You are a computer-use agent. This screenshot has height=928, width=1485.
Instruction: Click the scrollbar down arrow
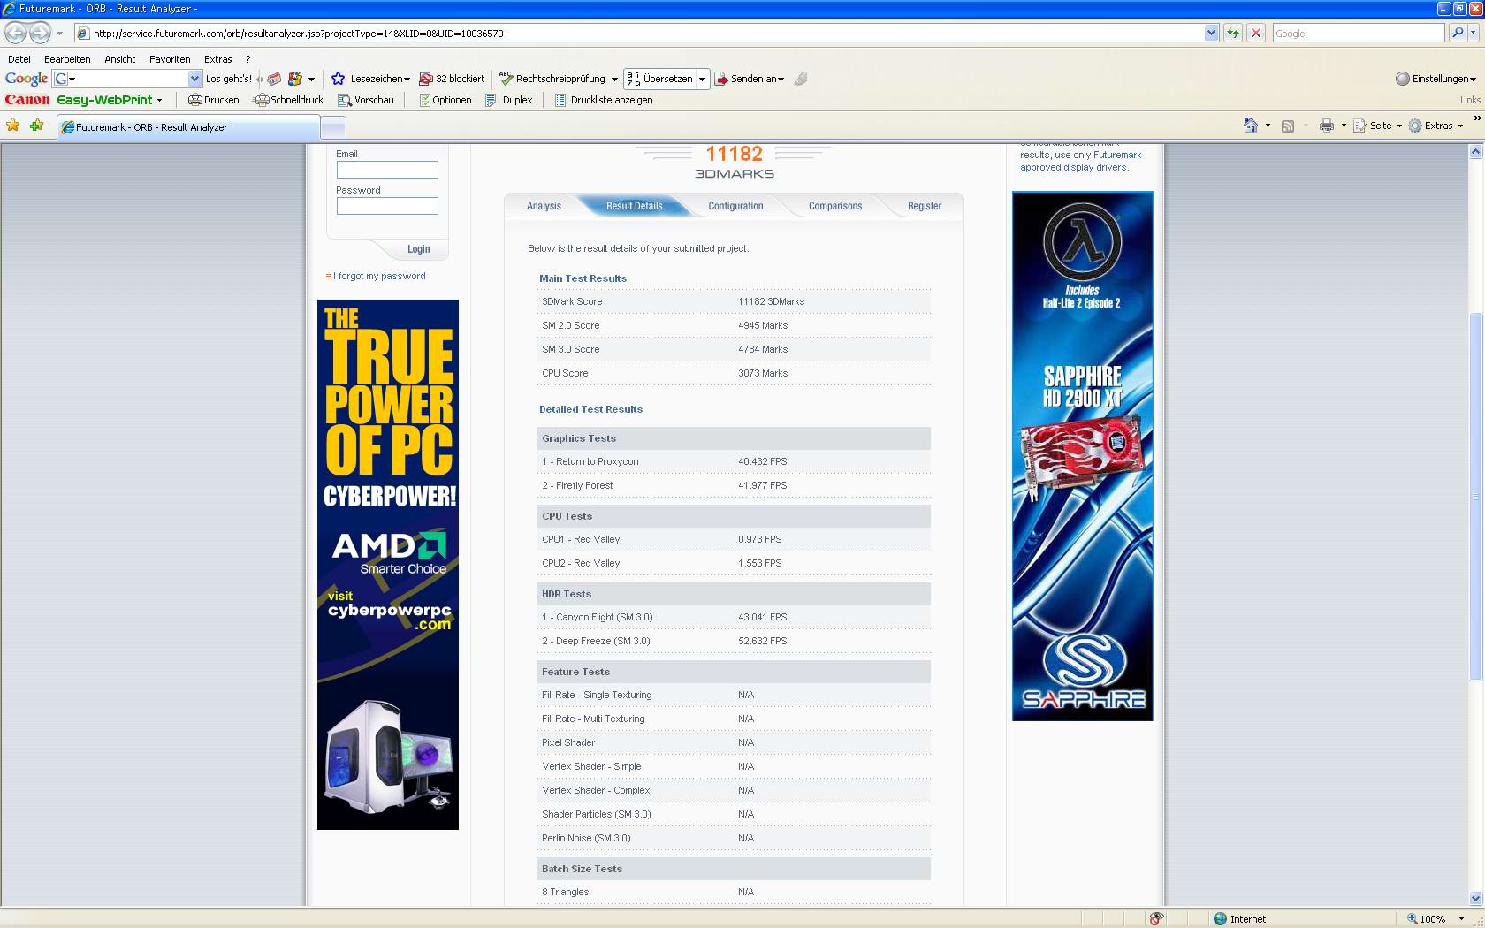(1475, 899)
